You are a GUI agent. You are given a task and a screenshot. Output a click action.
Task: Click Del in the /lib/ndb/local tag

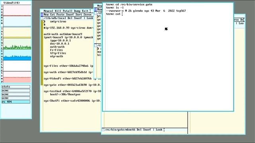coord(70,18)
